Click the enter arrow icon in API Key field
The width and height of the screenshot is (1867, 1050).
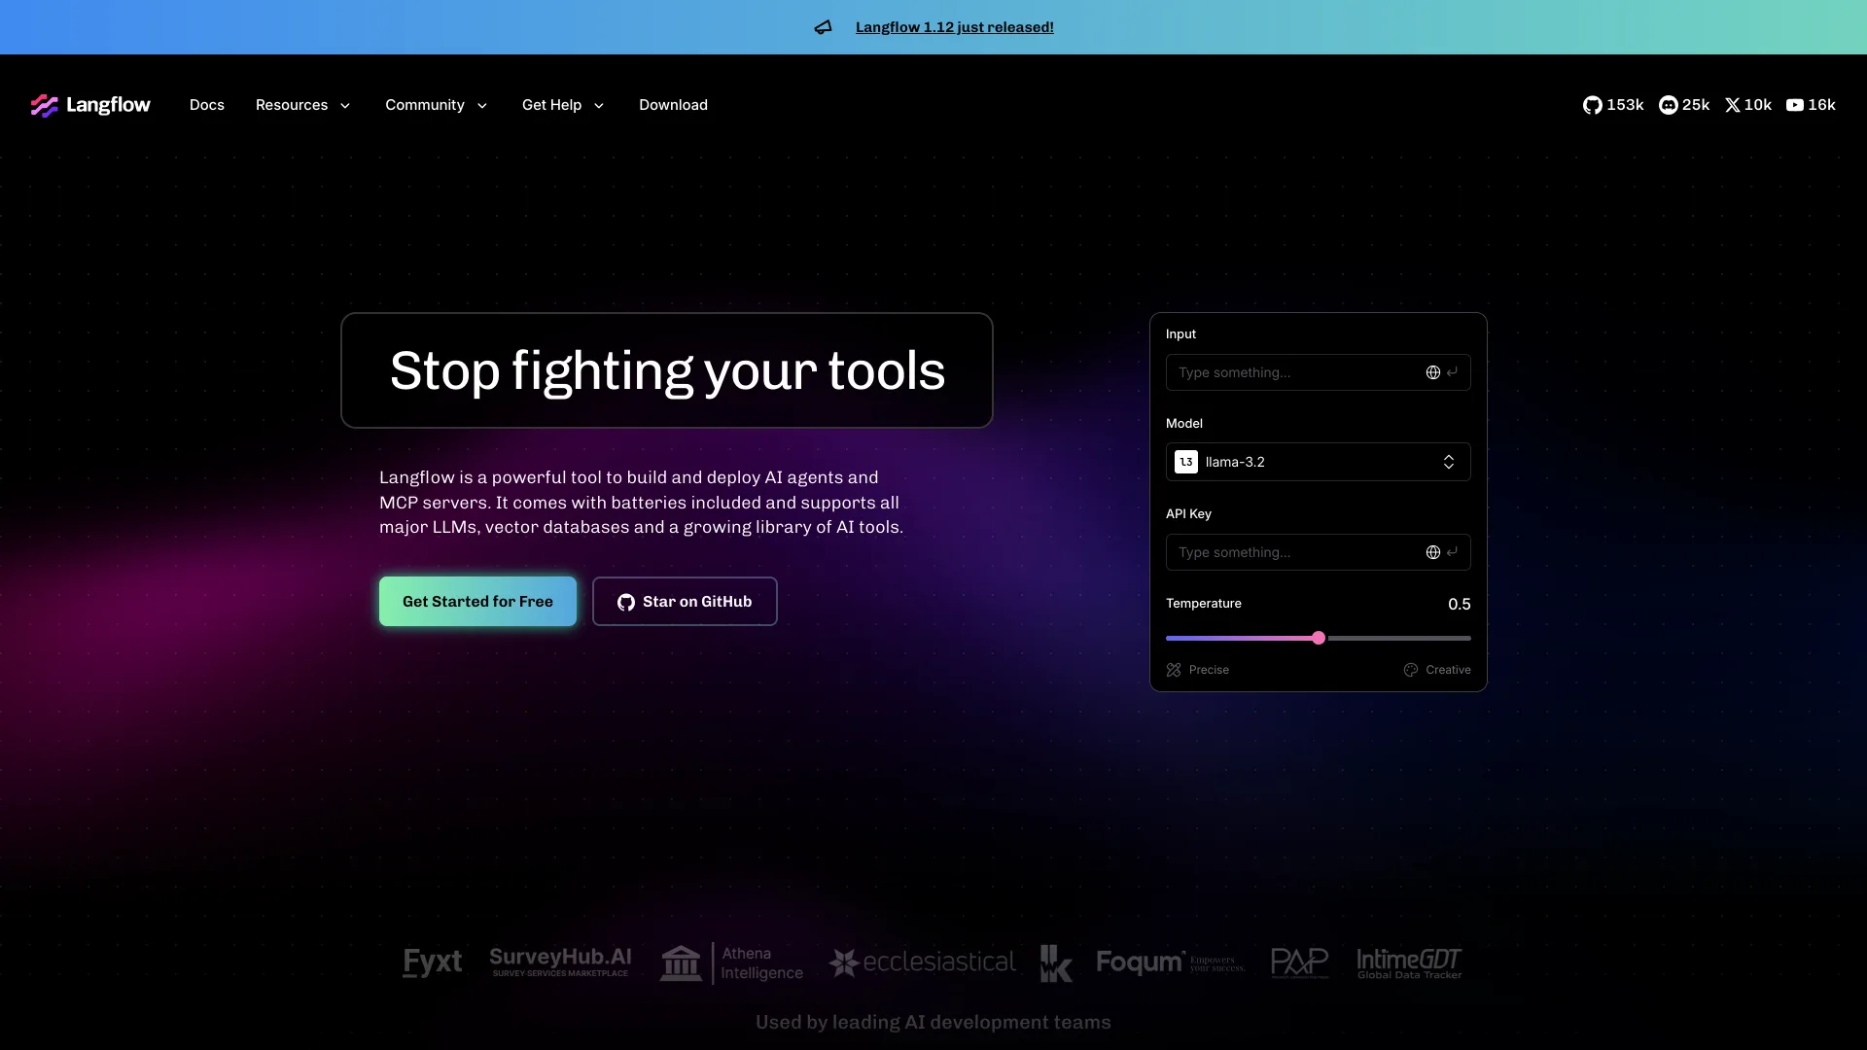tap(1452, 552)
